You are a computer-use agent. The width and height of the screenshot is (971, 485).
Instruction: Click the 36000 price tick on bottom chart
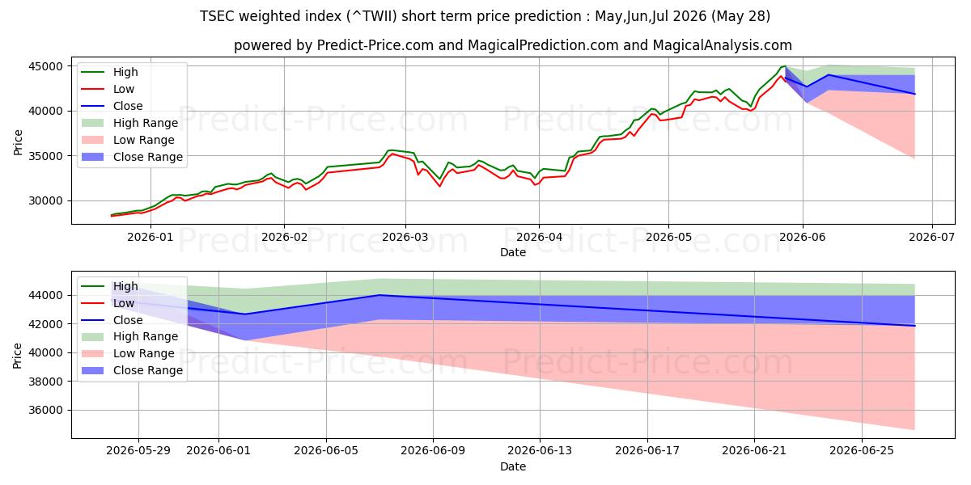point(48,411)
